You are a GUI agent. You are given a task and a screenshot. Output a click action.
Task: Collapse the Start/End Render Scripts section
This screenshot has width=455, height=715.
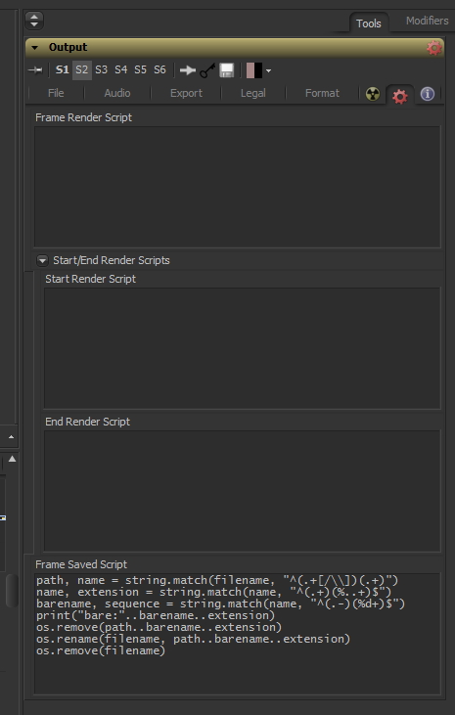pyautogui.click(x=42, y=260)
